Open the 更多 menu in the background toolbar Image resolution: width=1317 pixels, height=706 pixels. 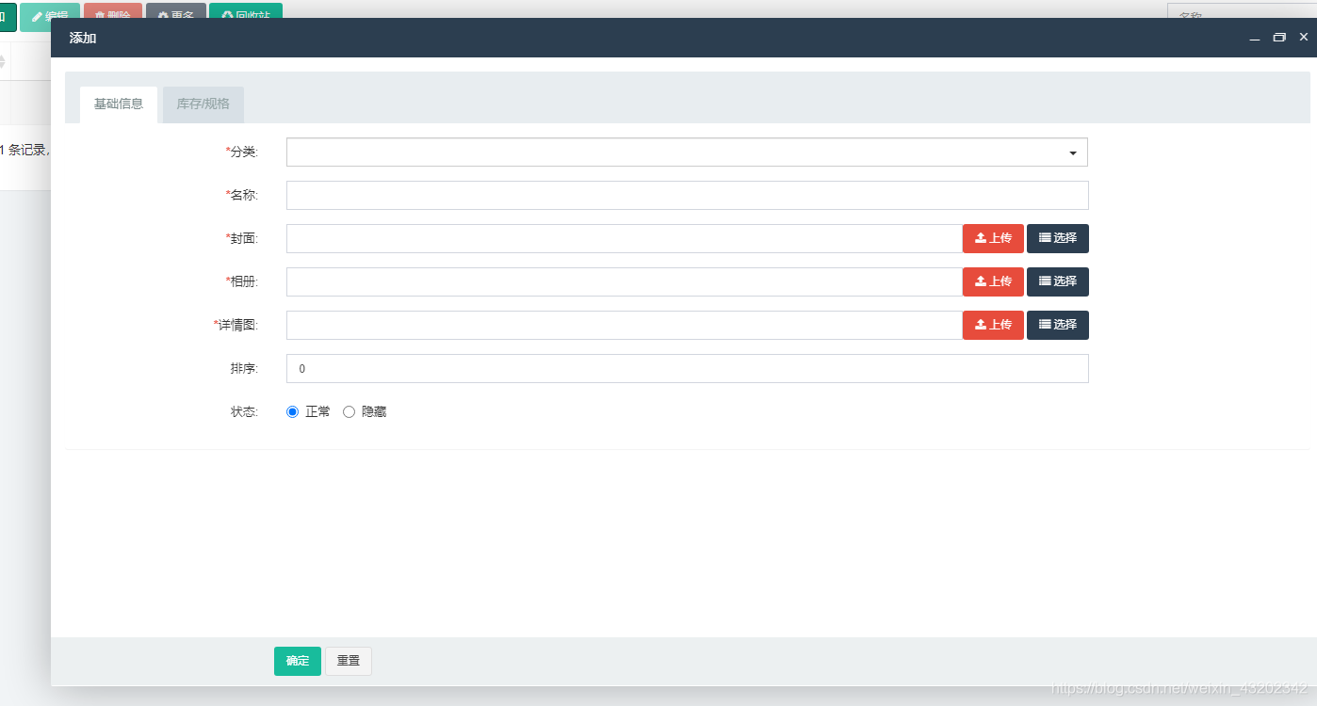176,10
